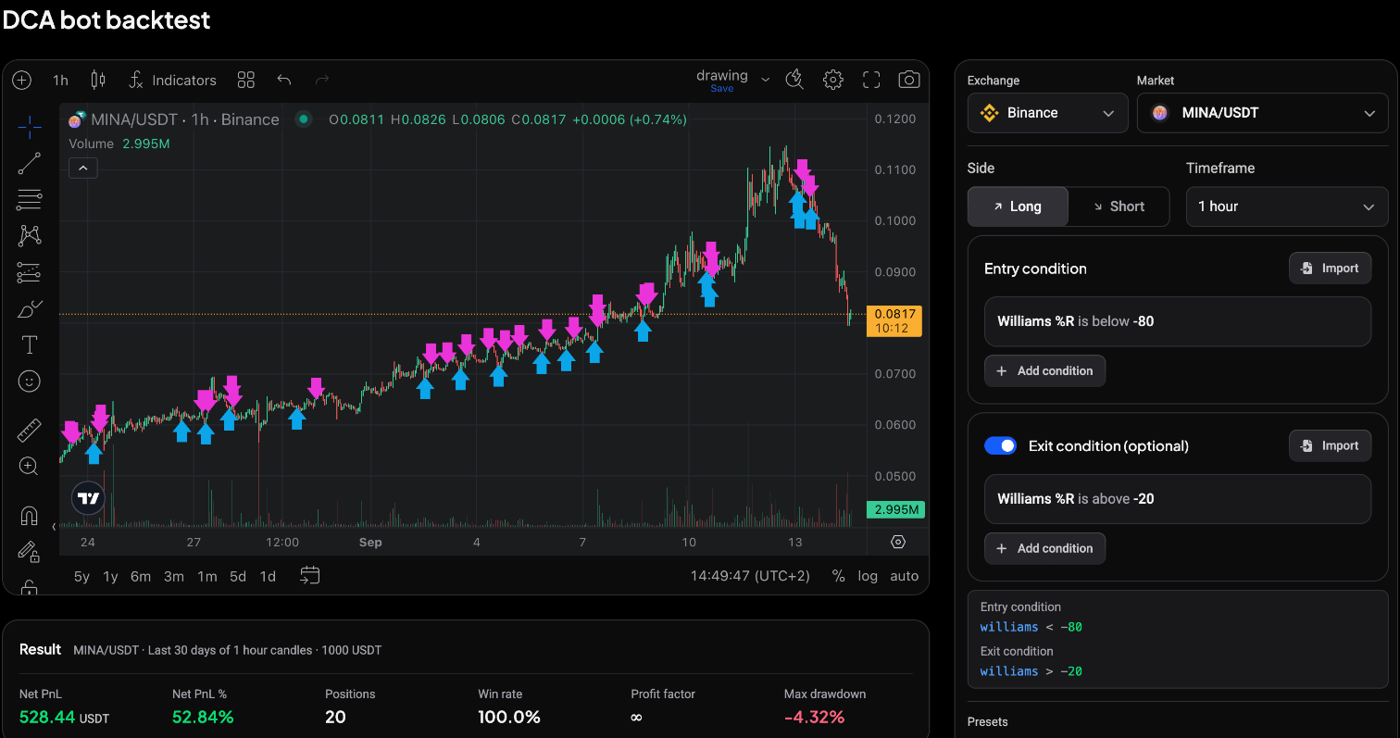1400x738 pixels.
Task: Open the time axis settings icon
Action: coord(897,542)
